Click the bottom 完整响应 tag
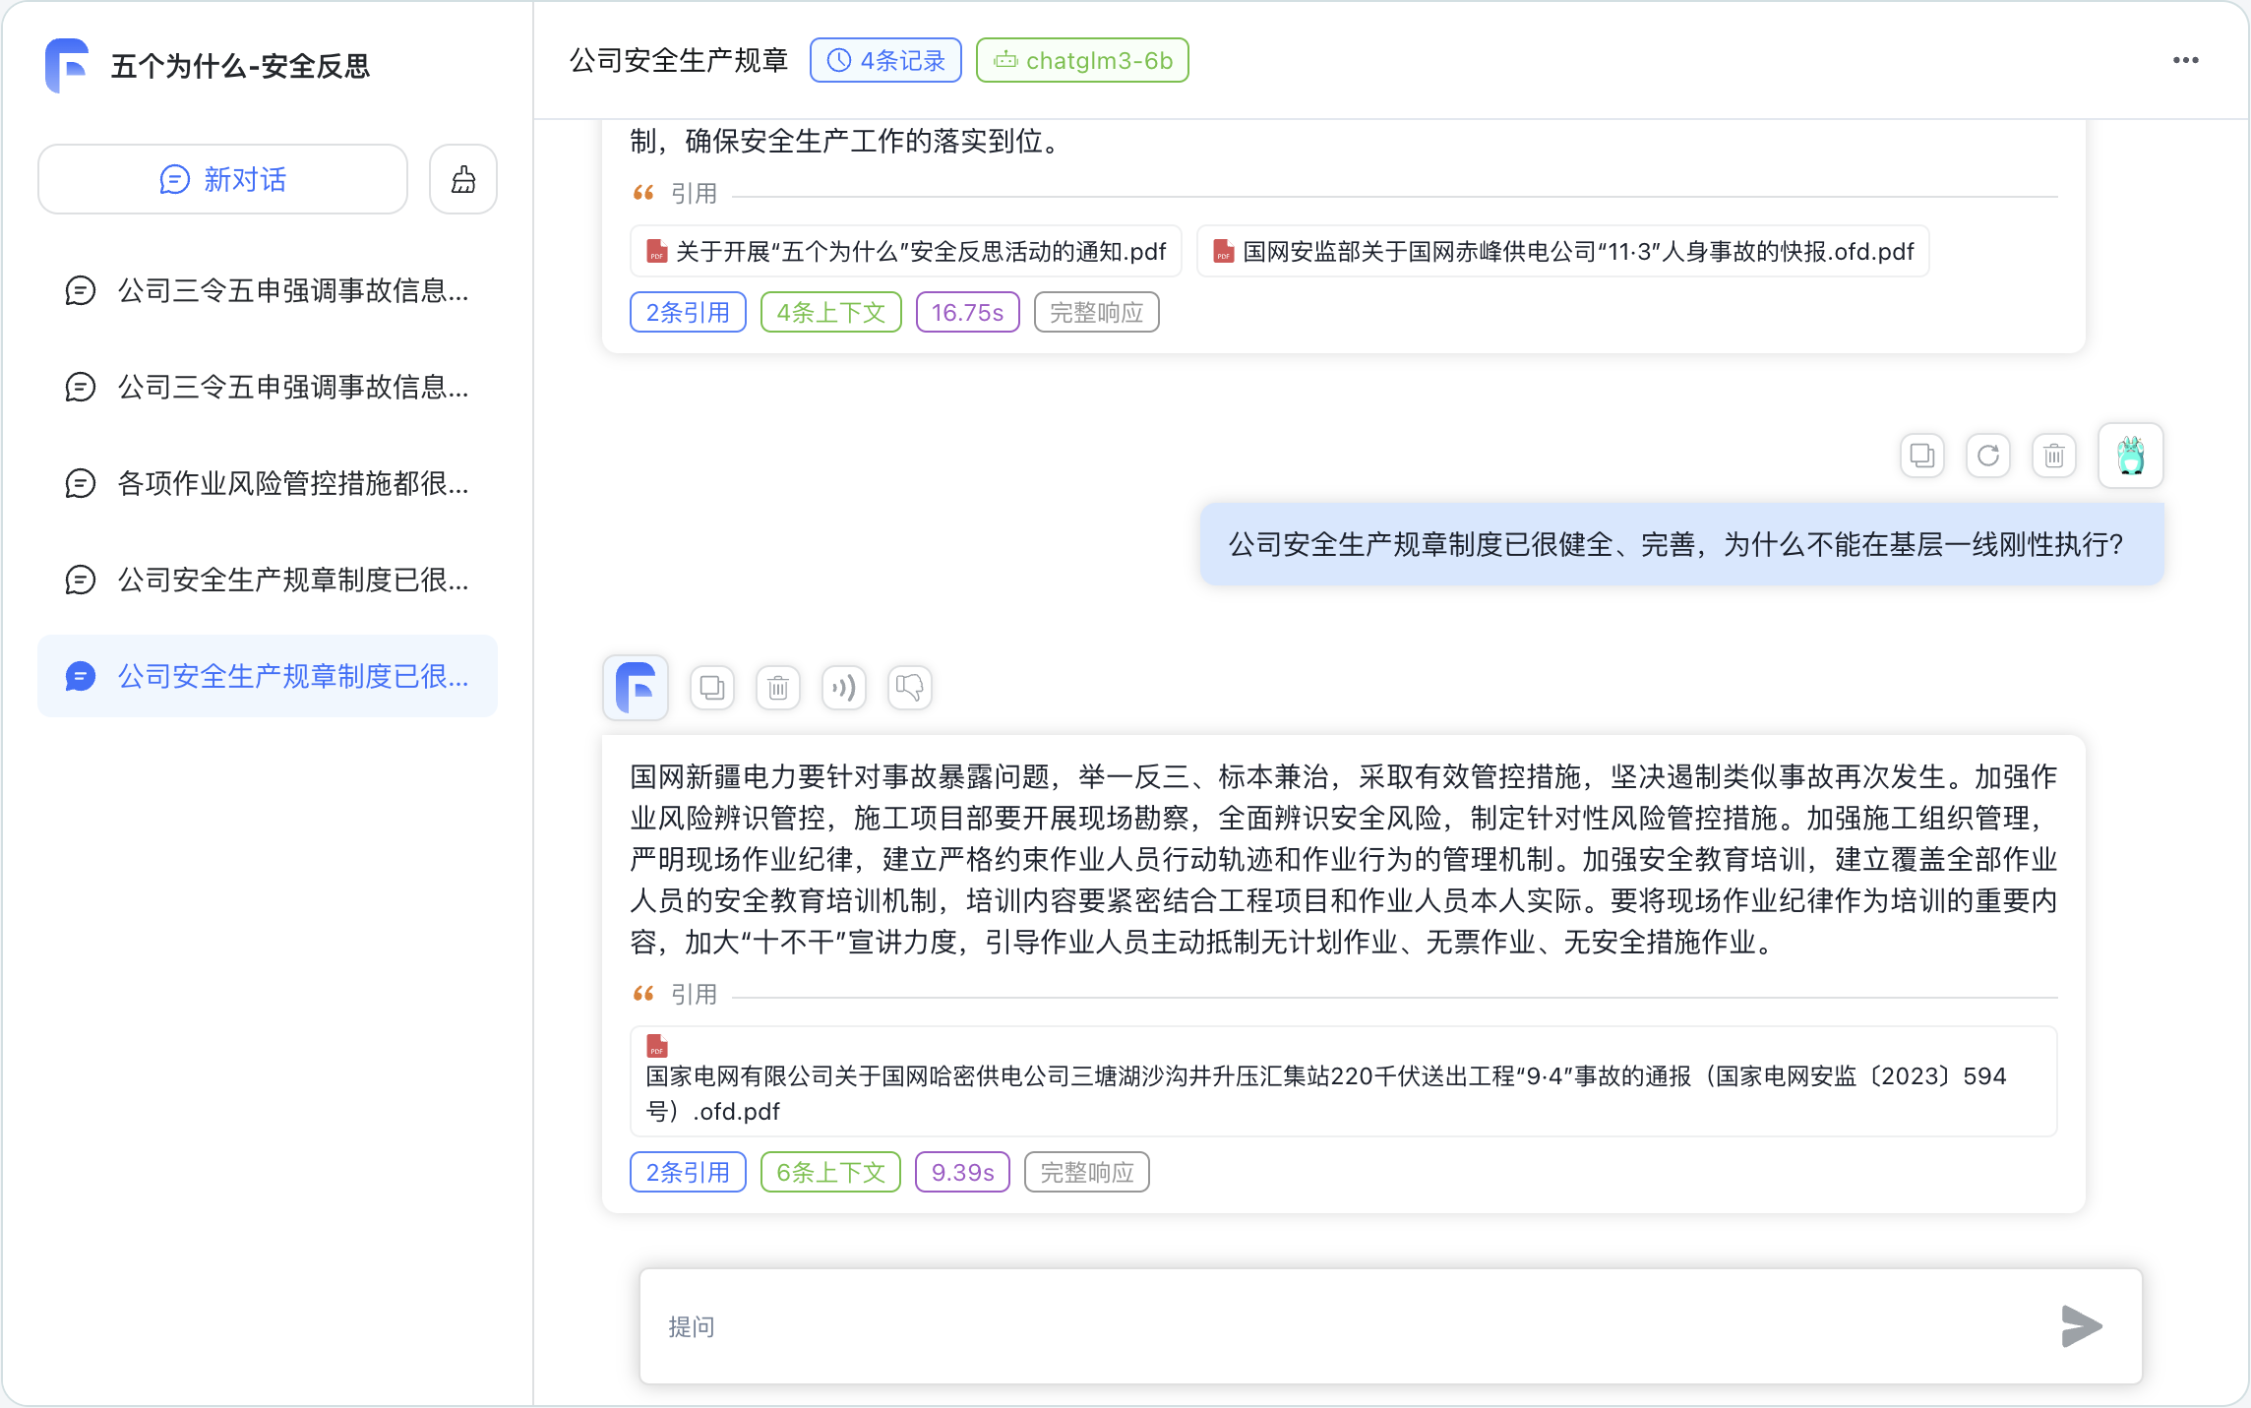 (x=1086, y=1173)
